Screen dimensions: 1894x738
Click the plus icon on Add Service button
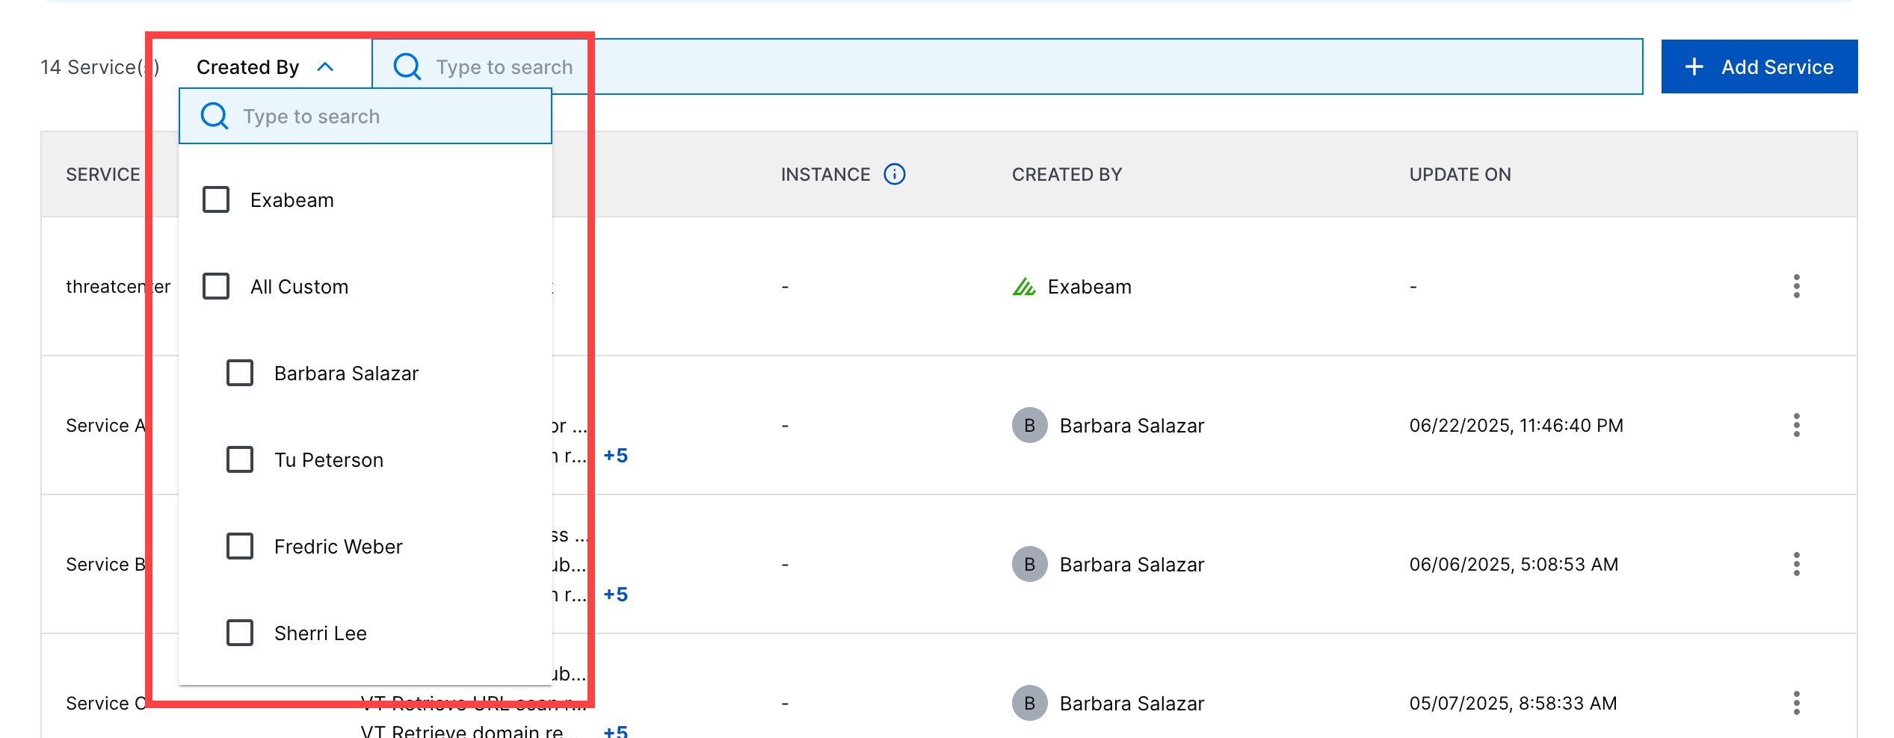pos(1694,66)
